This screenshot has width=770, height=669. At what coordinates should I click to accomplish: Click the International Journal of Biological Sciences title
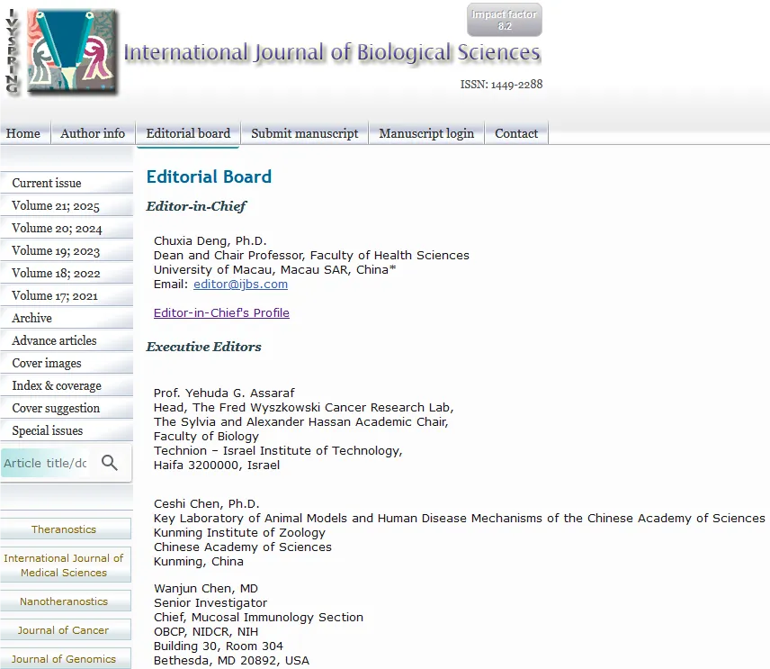point(332,52)
